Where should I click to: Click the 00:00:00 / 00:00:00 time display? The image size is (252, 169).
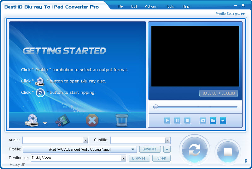(x=219, y=93)
